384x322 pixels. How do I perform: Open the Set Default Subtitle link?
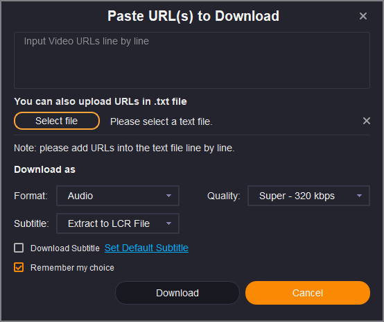[146, 248]
